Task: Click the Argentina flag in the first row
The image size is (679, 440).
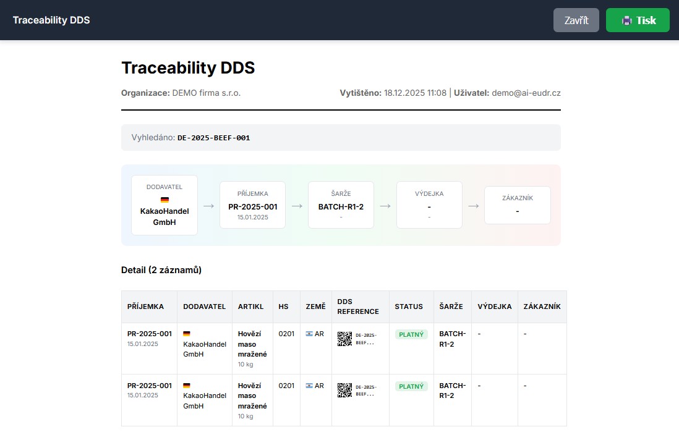Action: tap(309, 334)
